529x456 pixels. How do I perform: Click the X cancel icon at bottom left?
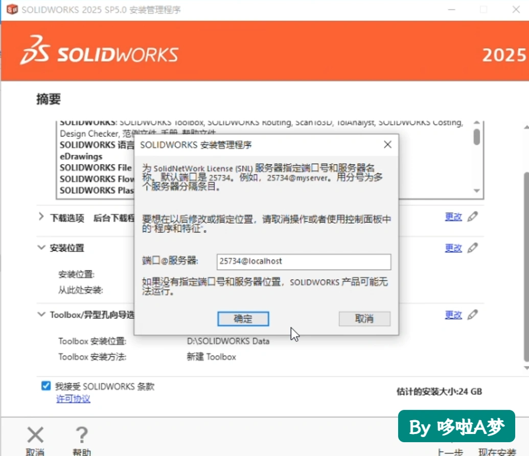[x=35, y=435]
